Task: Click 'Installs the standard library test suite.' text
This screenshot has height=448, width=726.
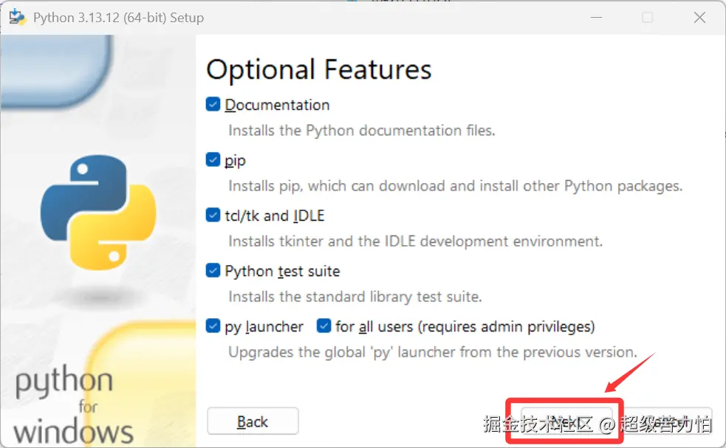Action: coord(355,297)
